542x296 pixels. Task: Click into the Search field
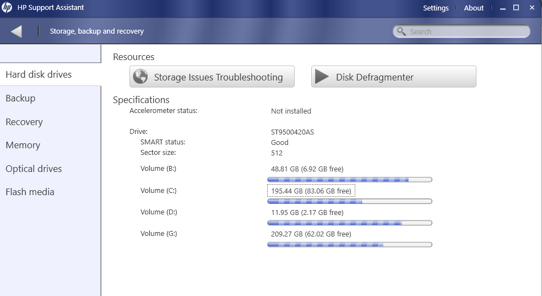[x=462, y=31]
